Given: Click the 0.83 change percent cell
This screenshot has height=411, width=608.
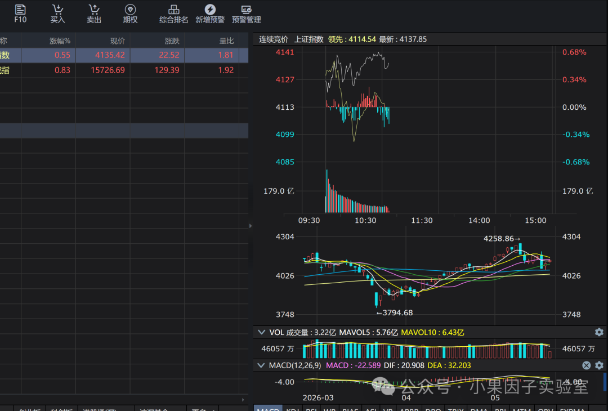Looking at the screenshot, I should pos(62,70).
